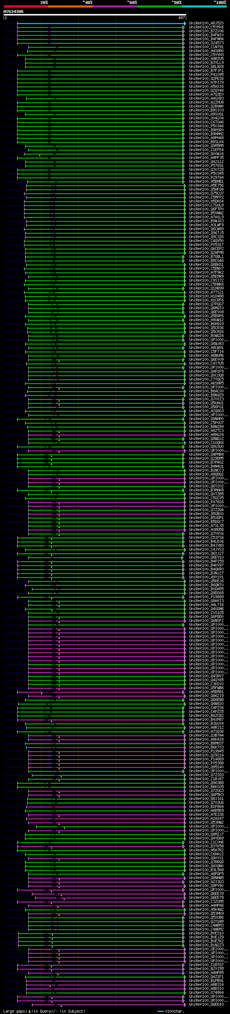This screenshot has height=1014, width=230.
Task: Select the query name AV634306
Action: 13,12
